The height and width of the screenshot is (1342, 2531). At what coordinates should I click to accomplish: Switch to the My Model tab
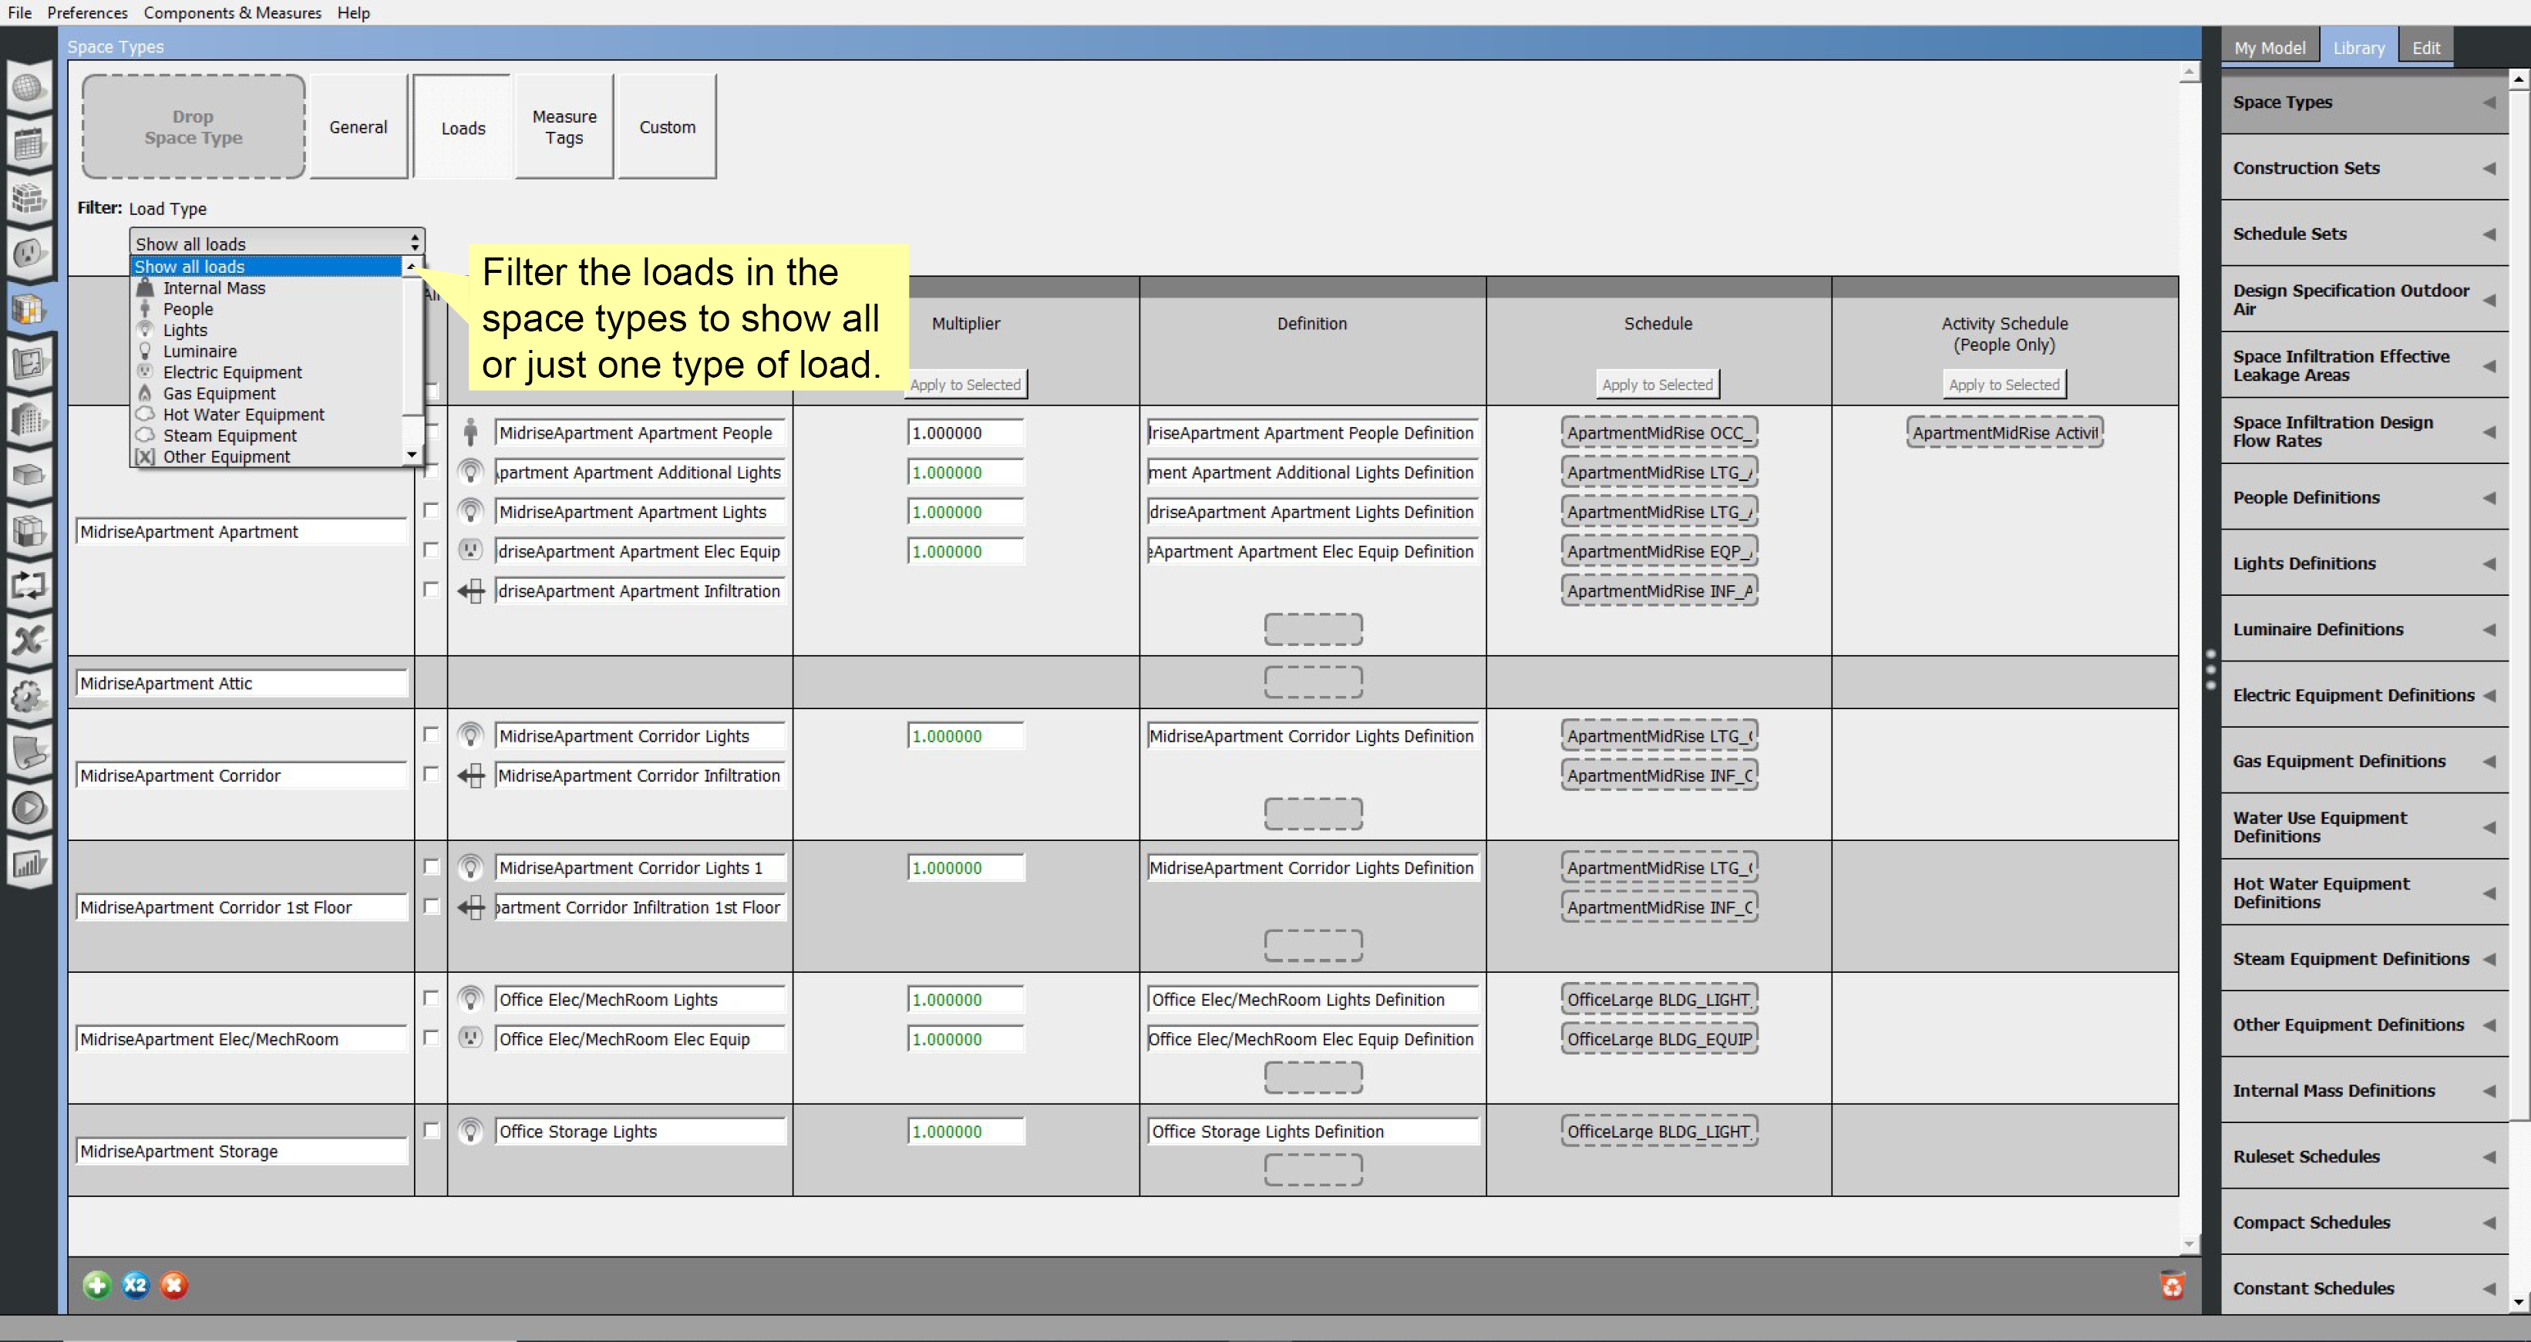point(2269,47)
